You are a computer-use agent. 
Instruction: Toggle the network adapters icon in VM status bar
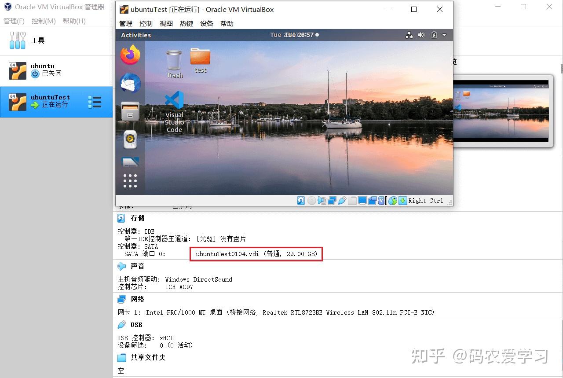pyautogui.click(x=333, y=200)
